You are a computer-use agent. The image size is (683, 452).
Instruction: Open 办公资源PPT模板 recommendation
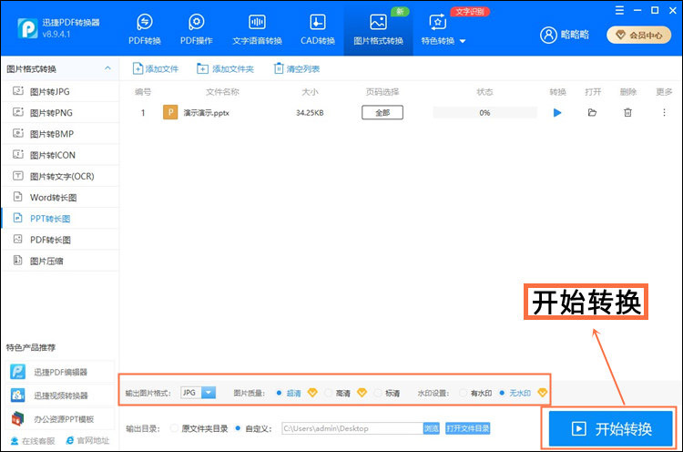pos(60,419)
